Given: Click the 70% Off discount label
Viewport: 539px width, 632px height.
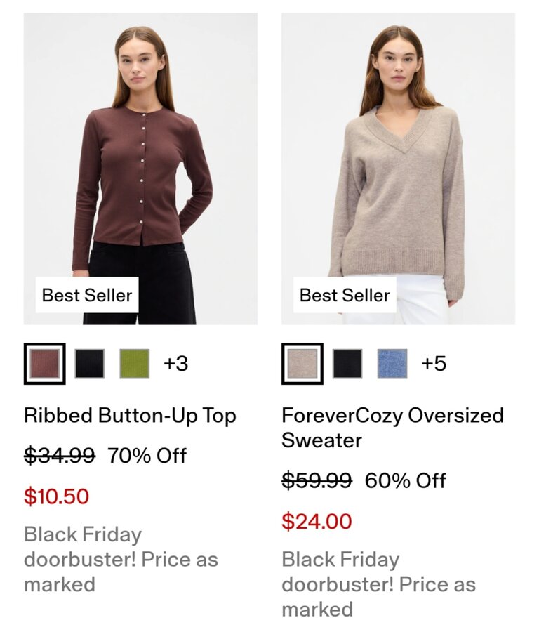Looking at the screenshot, I should click(147, 456).
